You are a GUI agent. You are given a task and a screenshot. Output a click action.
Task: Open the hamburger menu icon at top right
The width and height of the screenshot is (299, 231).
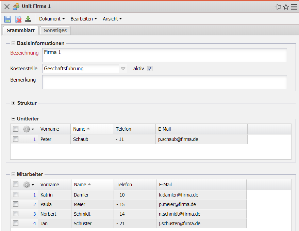294,7
